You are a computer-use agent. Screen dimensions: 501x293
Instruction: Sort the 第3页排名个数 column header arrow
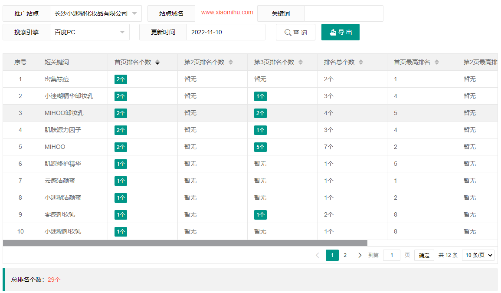tap(300, 62)
